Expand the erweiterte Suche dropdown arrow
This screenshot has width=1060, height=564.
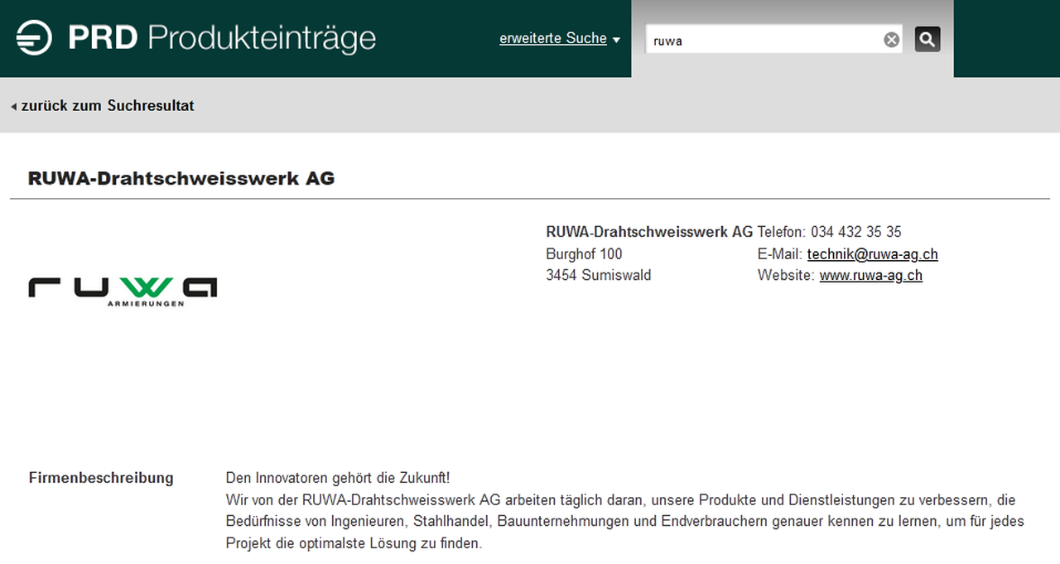coord(616,40)
